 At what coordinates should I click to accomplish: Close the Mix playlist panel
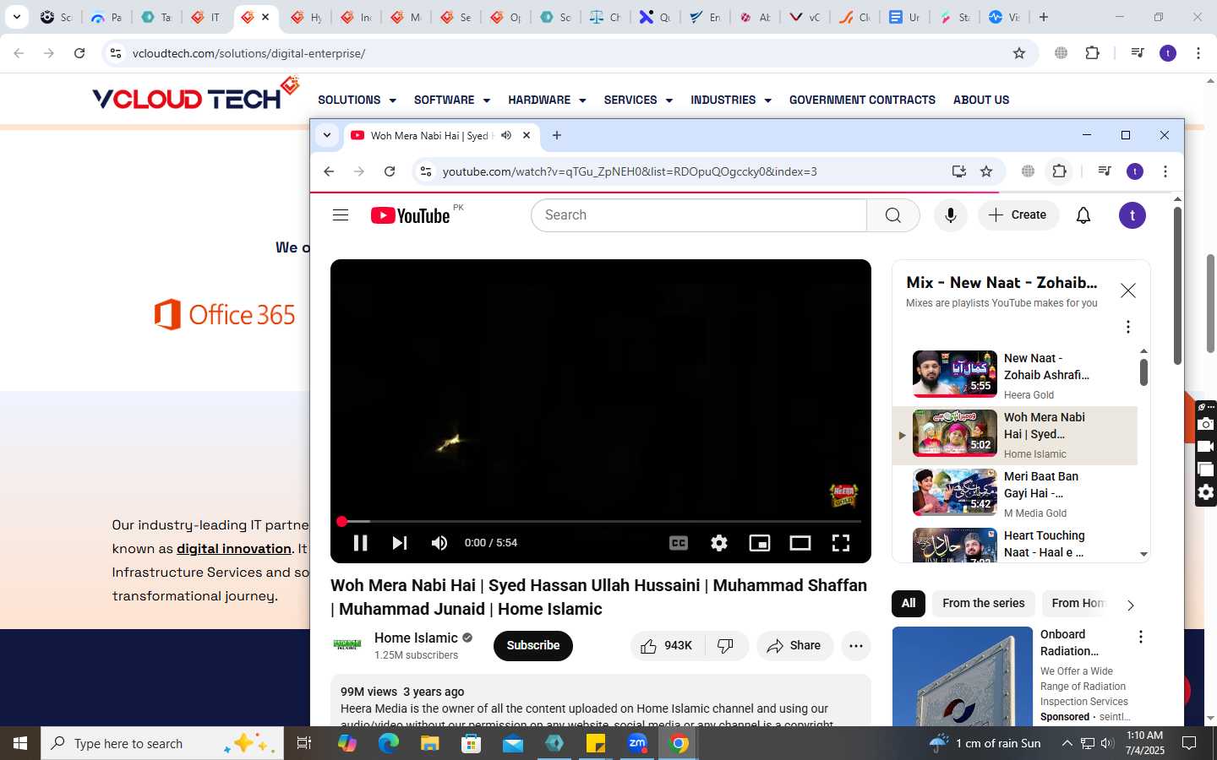(x=1128, y=290)
